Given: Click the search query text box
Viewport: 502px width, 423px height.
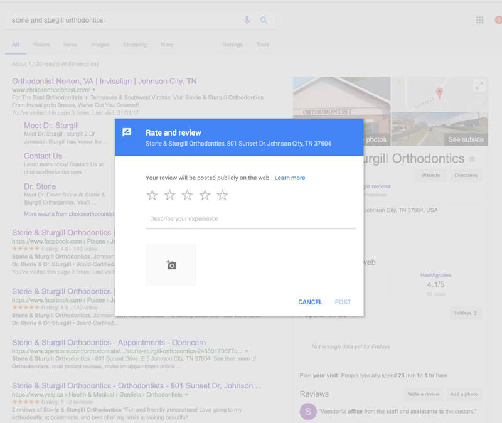Looking at the screenshot, I should pos(125,20).
